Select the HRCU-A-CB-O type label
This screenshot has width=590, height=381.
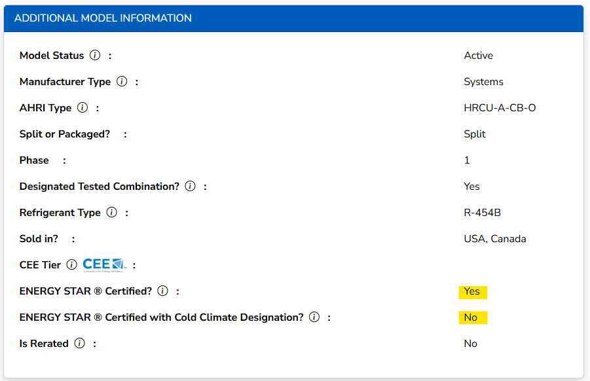(500, 107)
